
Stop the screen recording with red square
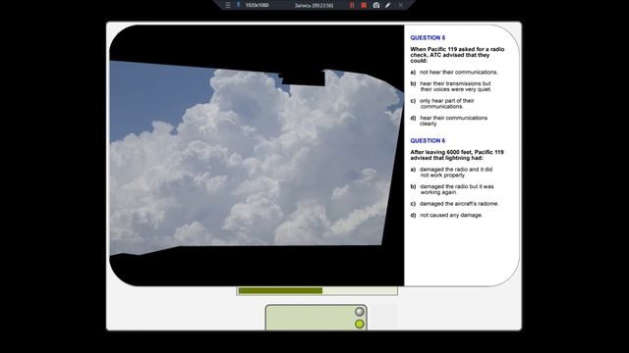pos(364,5)
